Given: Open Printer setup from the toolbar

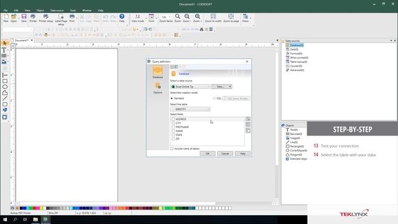Looking at the screenshot, I should click(46, 17).
